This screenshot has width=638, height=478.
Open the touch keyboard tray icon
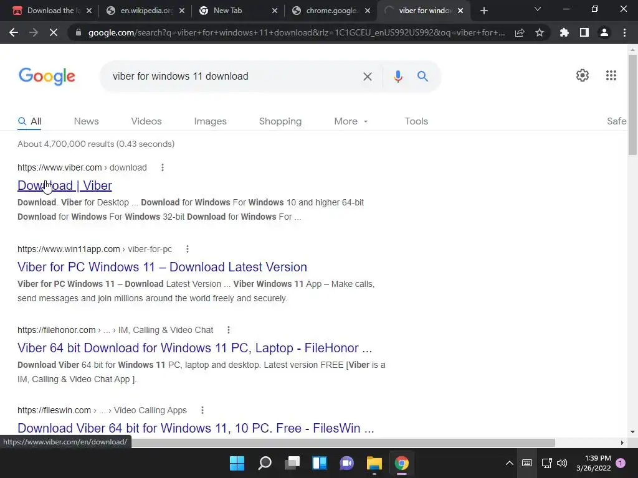pyautogui.click(x=527, y=463)
